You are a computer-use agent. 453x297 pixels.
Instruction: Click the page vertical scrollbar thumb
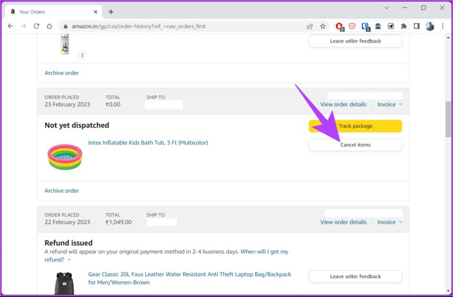(448, 119)
